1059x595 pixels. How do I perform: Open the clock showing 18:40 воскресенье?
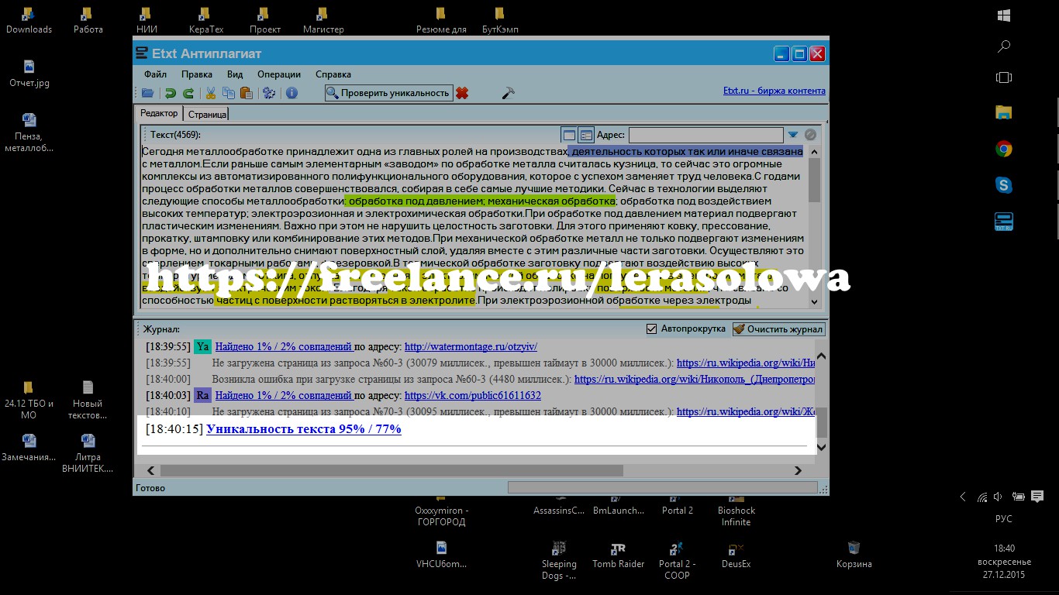point(1004,561)
